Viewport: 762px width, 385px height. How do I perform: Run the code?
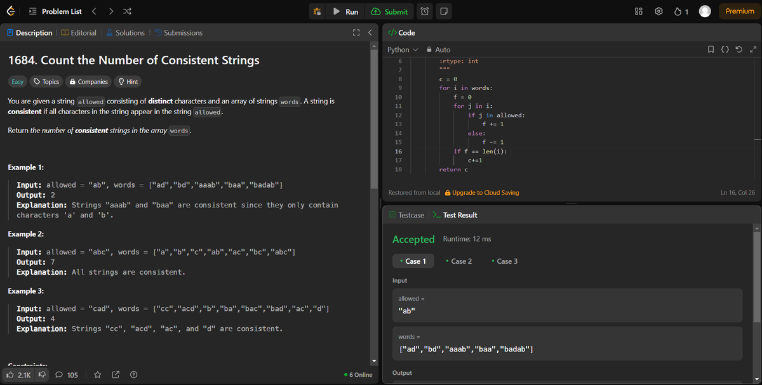pos(345,11)
